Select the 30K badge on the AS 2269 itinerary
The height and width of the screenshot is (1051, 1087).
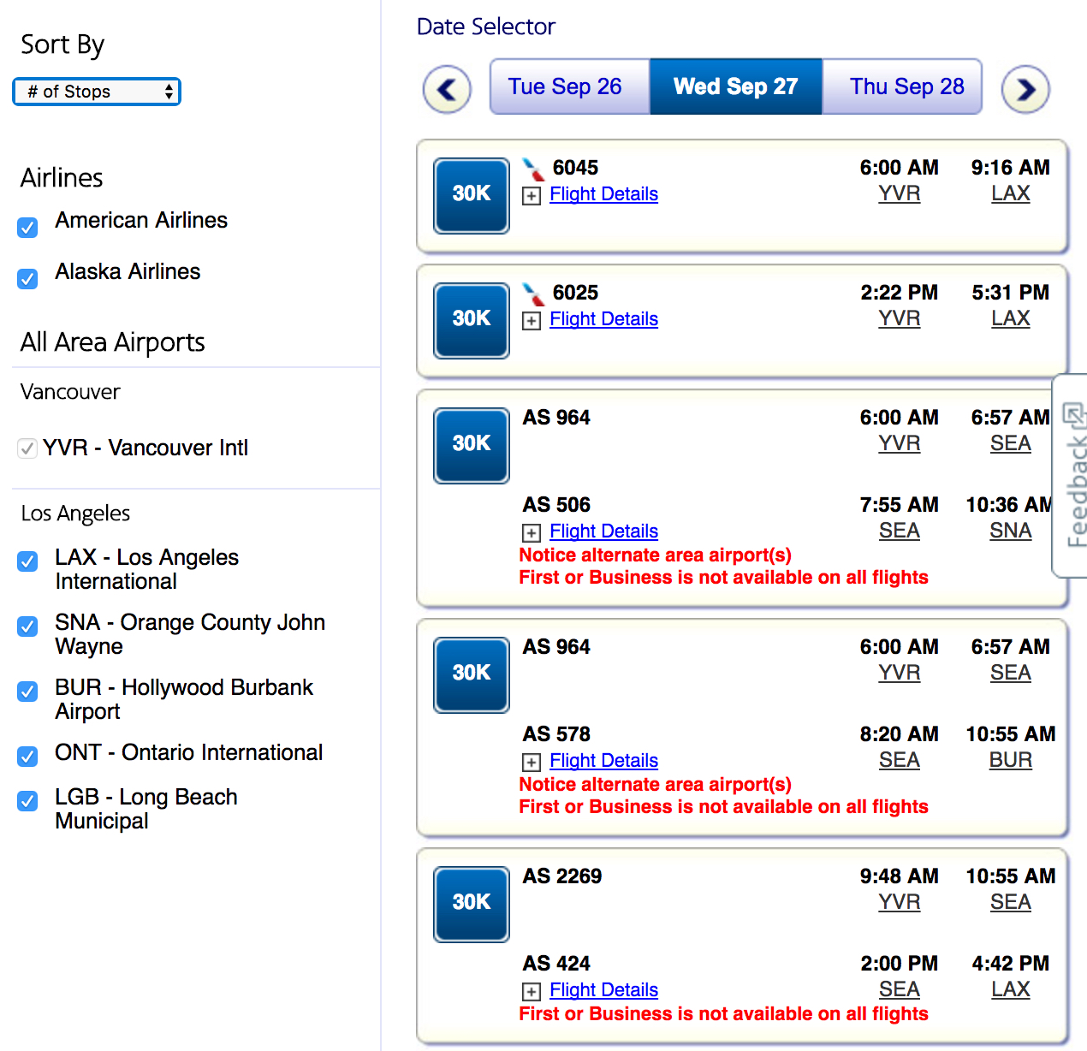[472, 904]
